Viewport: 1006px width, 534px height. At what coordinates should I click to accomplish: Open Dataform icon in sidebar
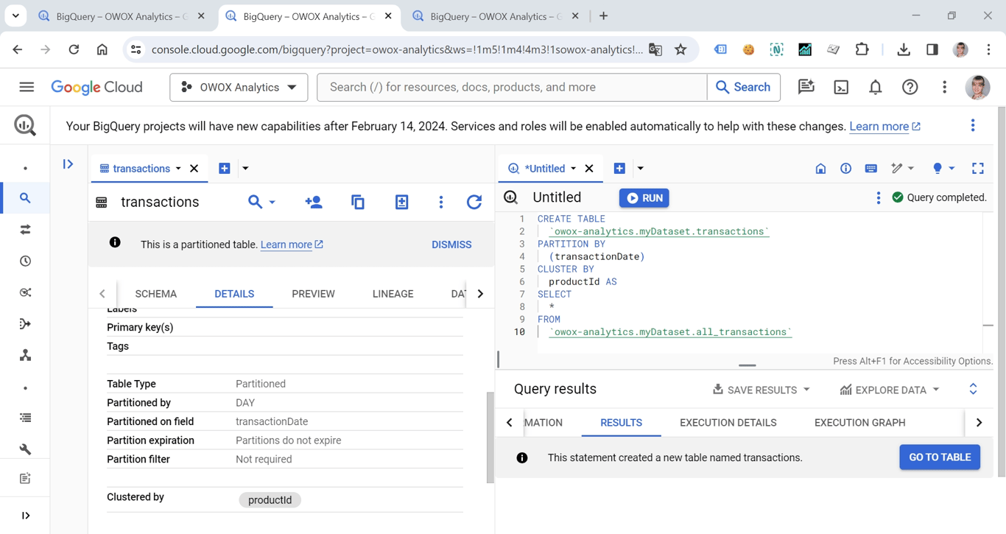coord(25,324)
